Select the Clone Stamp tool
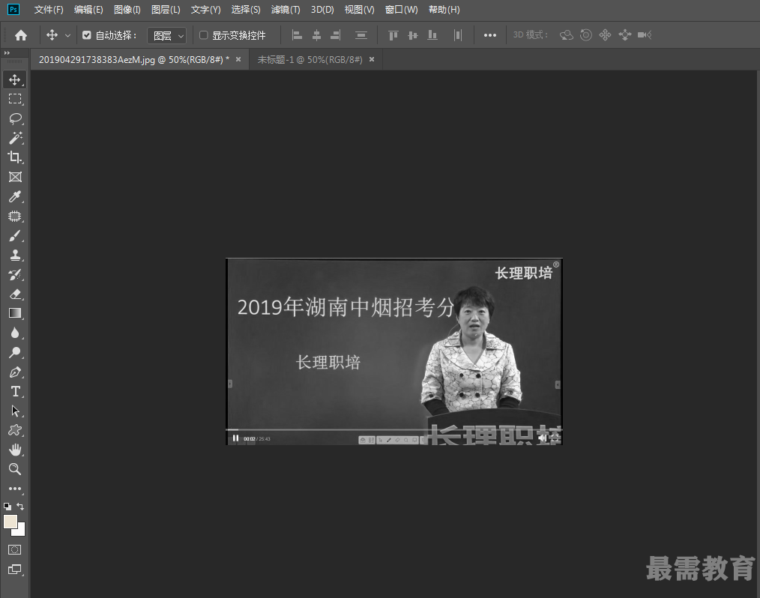This screenshot has height=598, width=760. click(x=15, y=255)
